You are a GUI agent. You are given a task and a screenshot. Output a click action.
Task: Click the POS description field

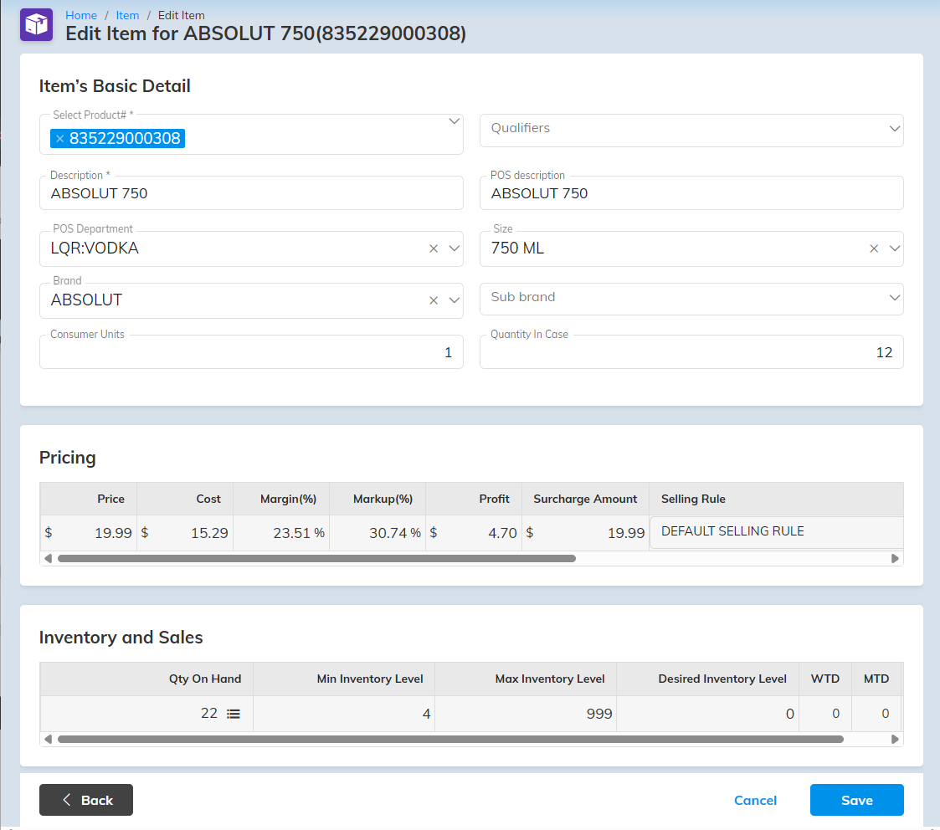coord(691,193)
